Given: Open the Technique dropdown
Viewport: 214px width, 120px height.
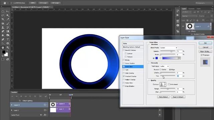Looking at the screenshot, I should pos(165,66).
